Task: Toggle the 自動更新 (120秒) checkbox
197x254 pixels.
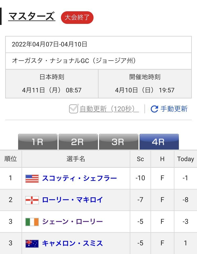Action: coord(74,109)
